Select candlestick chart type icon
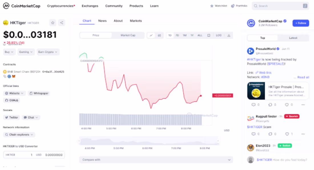 tap(159, 35)
